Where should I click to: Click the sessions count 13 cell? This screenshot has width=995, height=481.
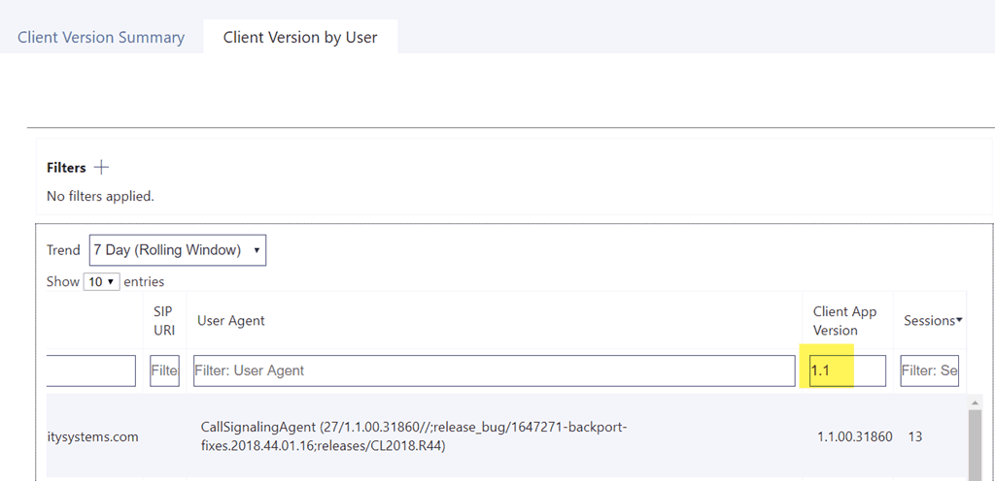tap(915, 436)
